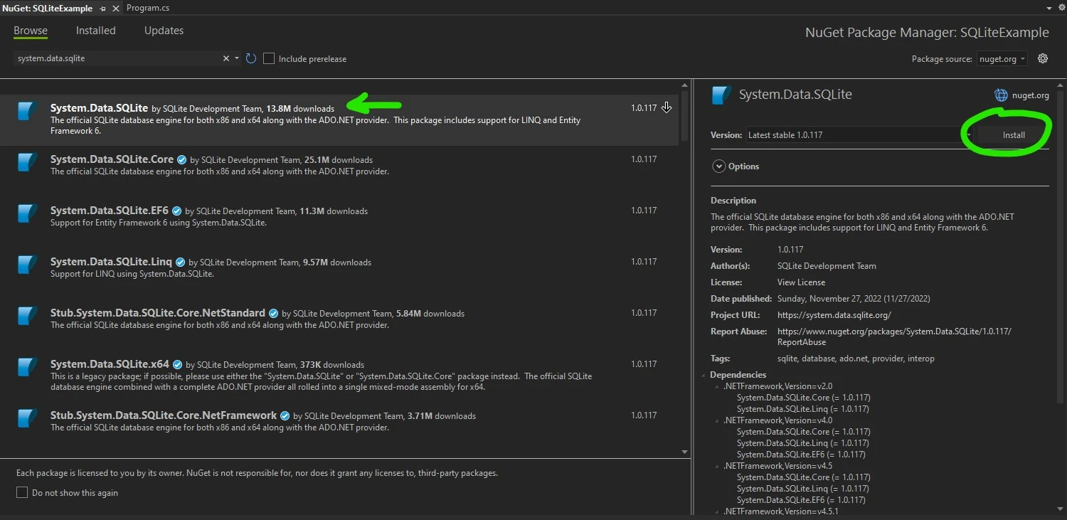Expand the Options section
The height and width of the screenshot is (520, 1067).
tap(718, 166)
